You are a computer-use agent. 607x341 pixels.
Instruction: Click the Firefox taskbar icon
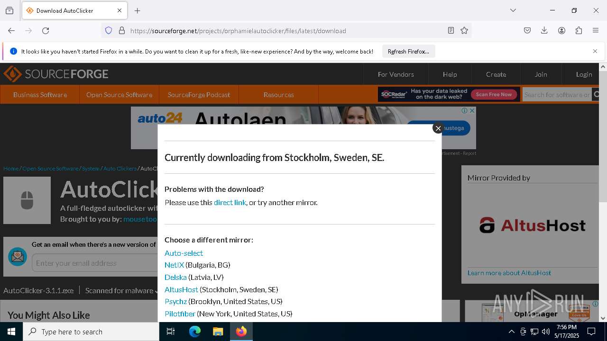[x=241, y=332]
